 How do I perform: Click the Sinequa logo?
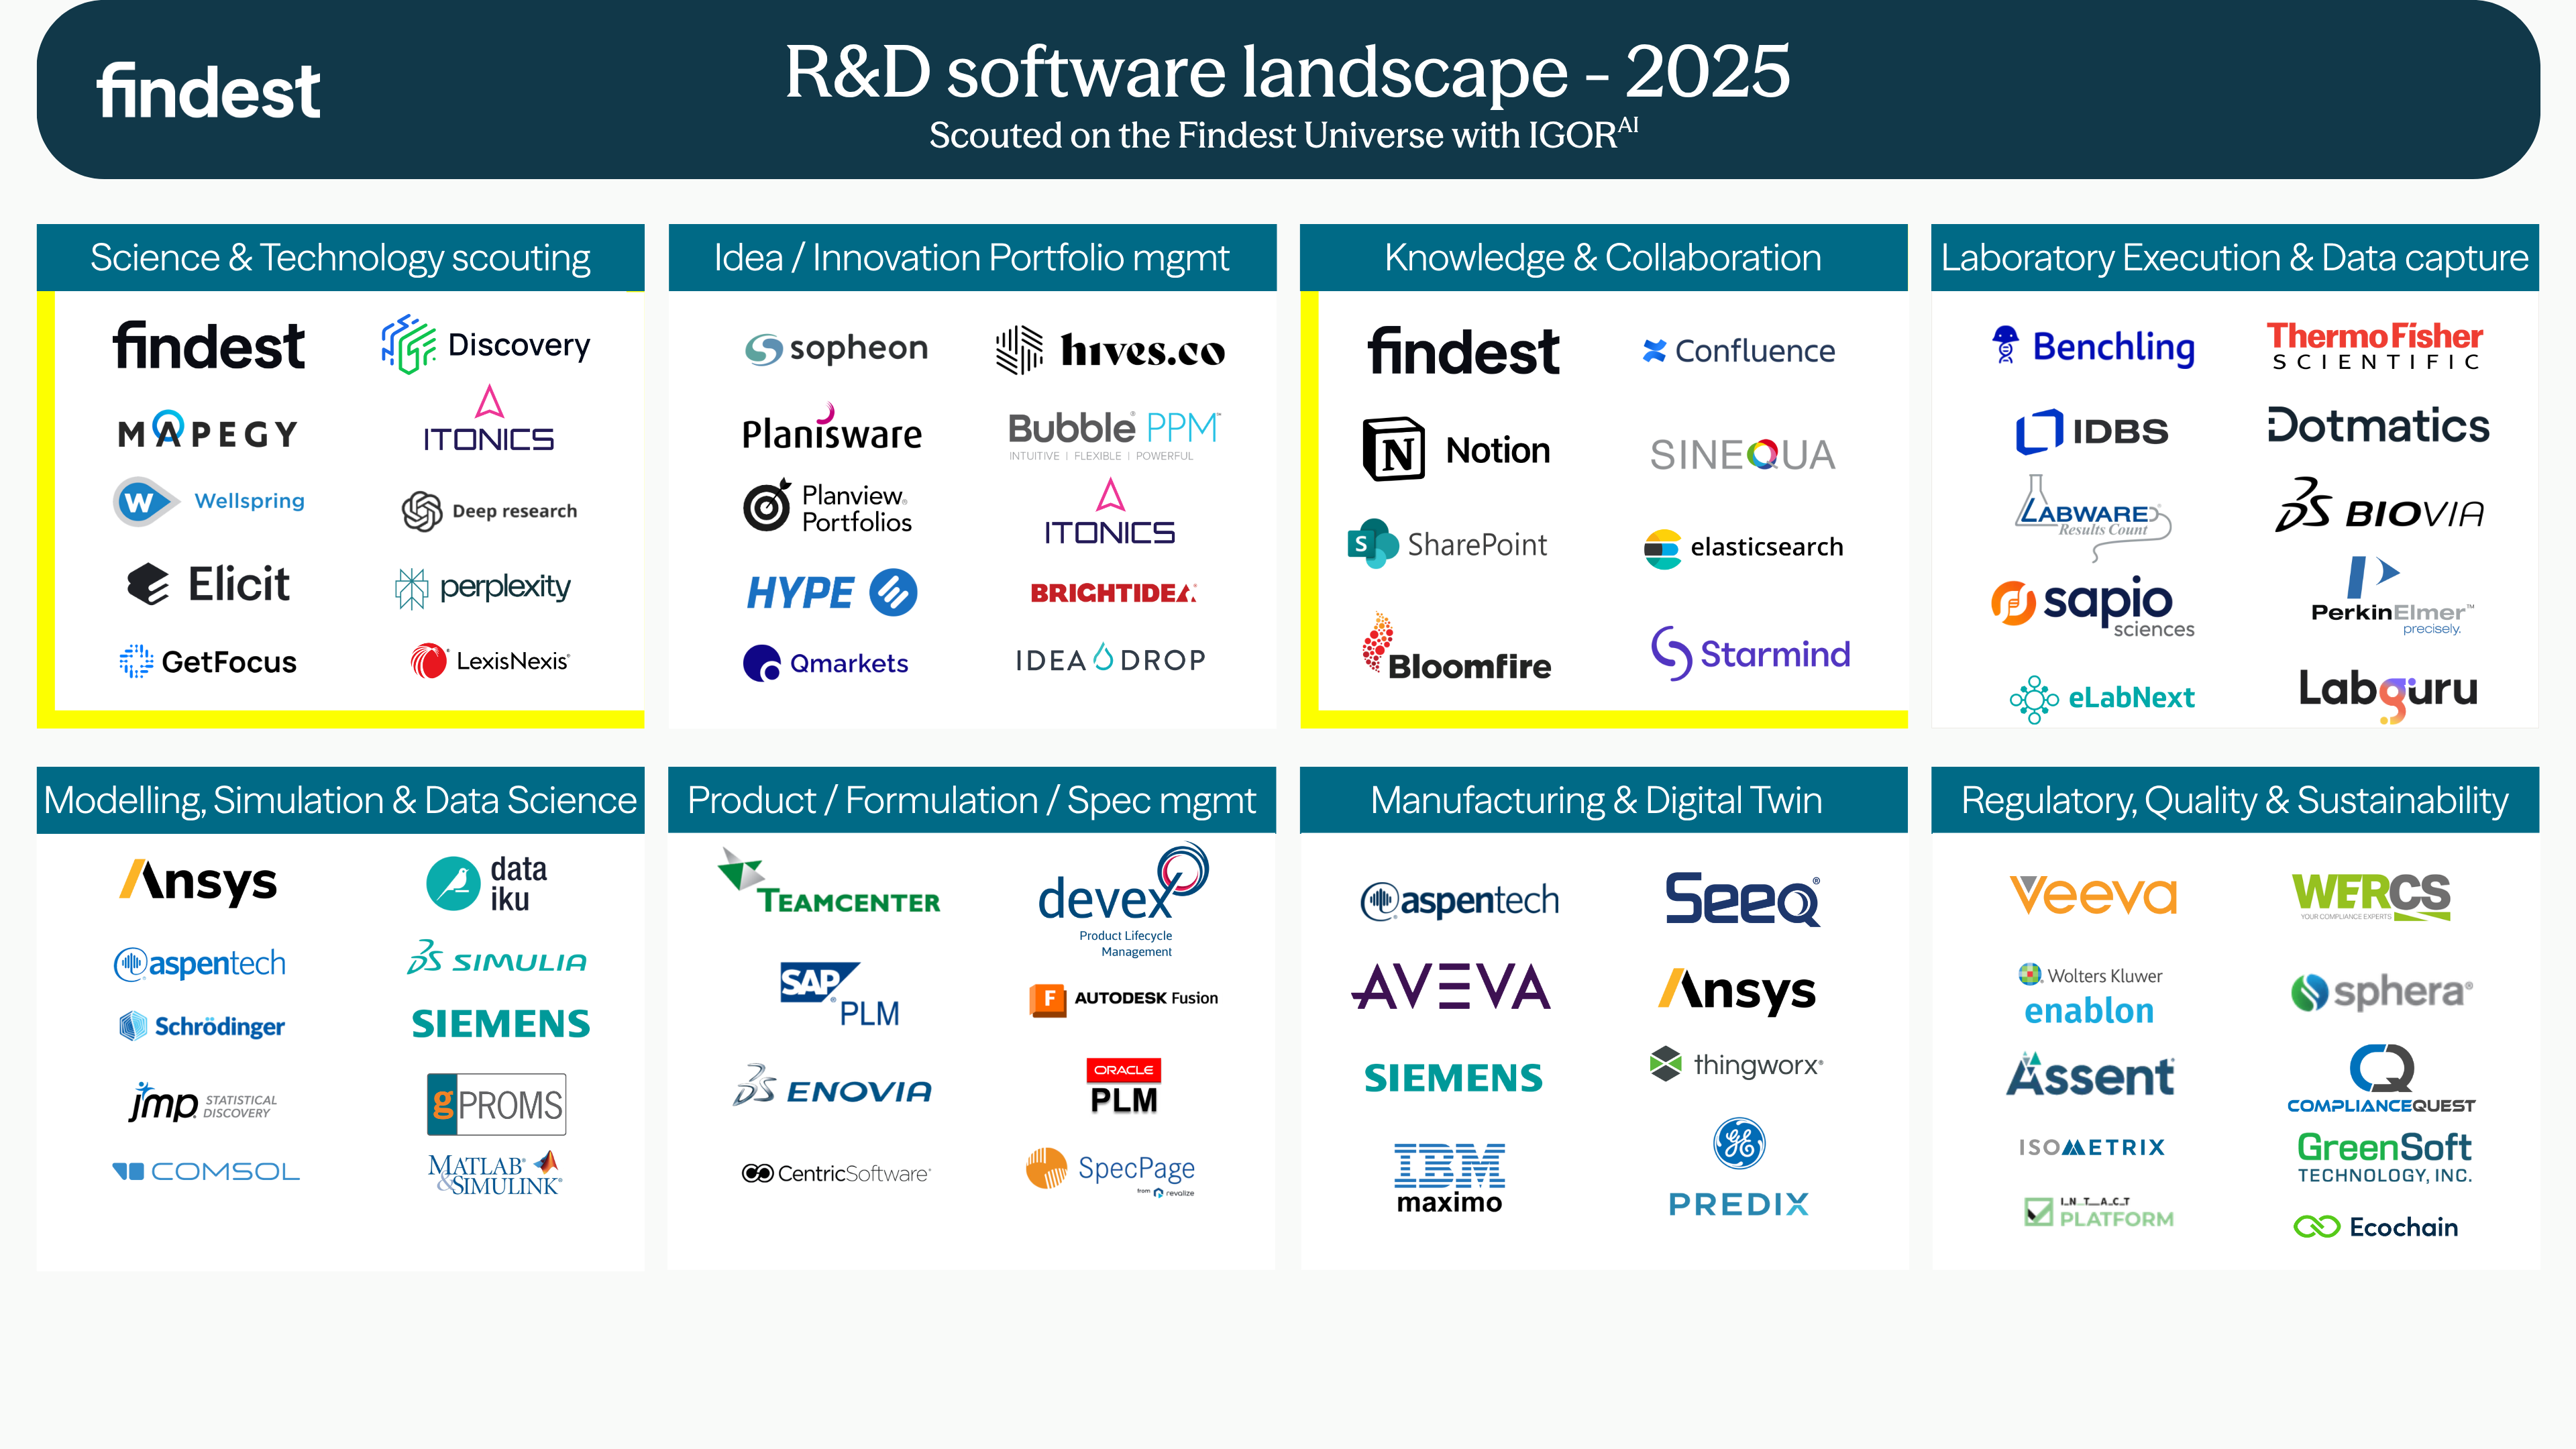[1742, 455]
